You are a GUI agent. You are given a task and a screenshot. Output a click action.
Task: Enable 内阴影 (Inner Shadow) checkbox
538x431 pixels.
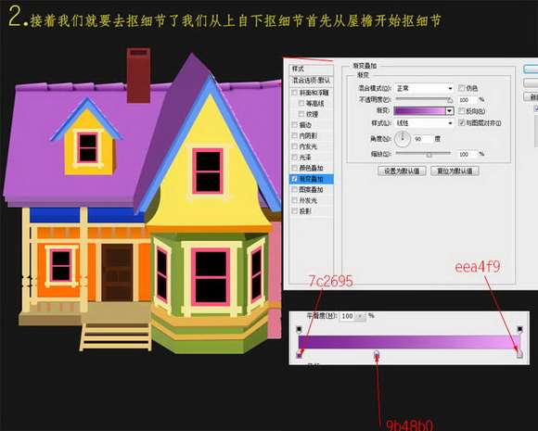click(294, 135)
